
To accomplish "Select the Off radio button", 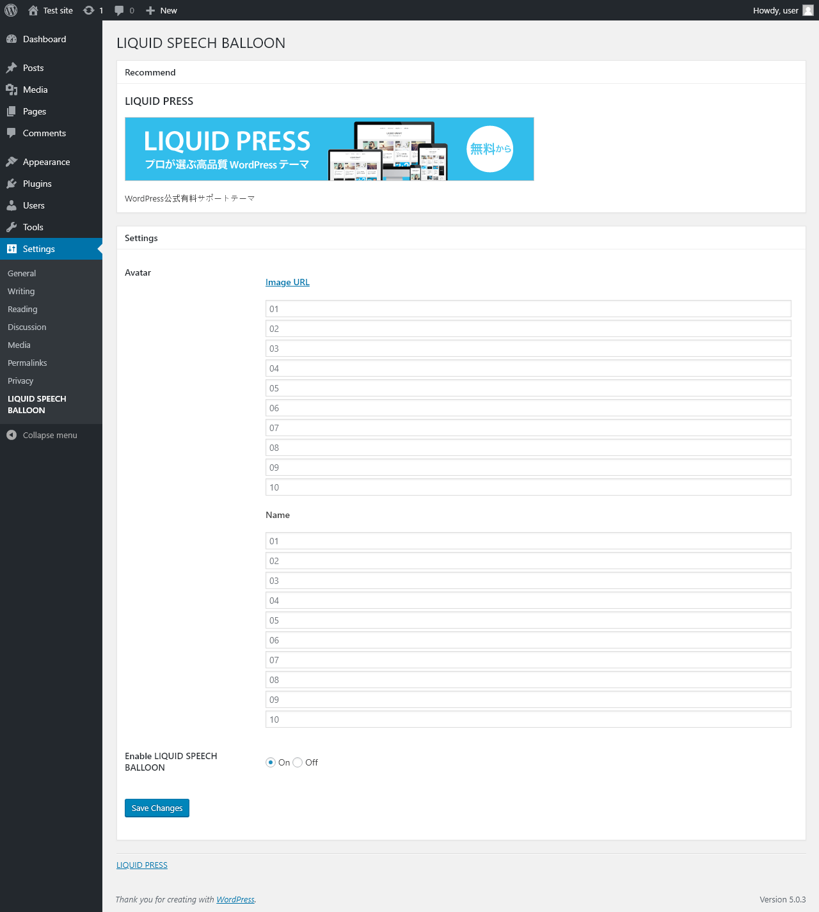I will click(298, 762).
